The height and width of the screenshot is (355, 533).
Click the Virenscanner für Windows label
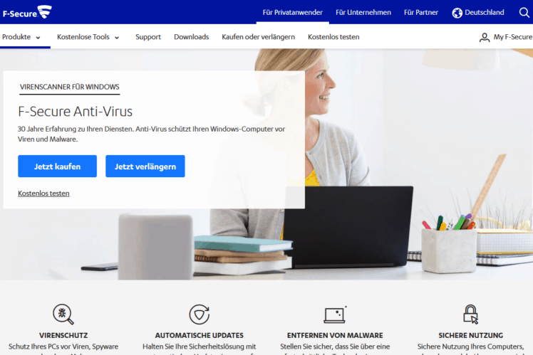pyautogui.click(x=69, y=87)
